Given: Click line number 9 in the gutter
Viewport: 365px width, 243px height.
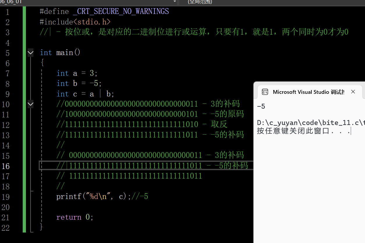Looking at the screenshot, I should [x=7, y=94].
